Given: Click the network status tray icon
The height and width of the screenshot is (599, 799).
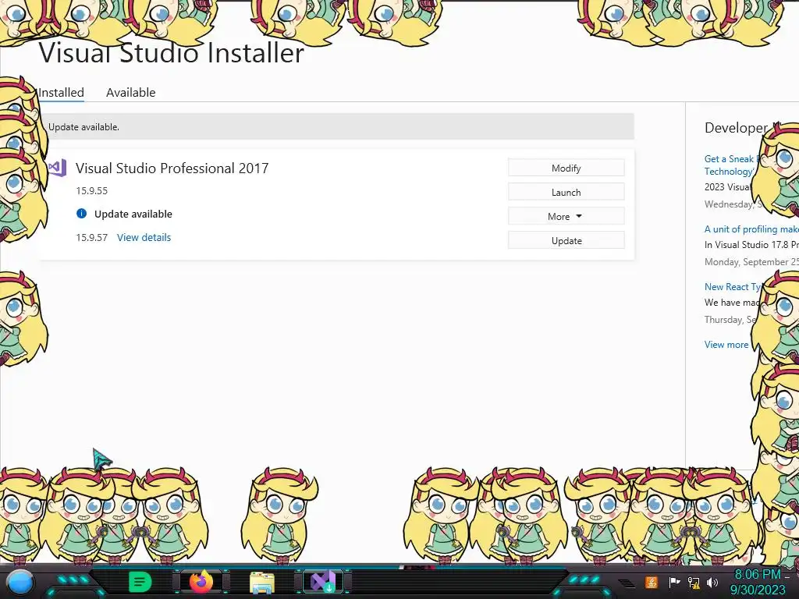Looking at the screenshot, I should 694,582.
